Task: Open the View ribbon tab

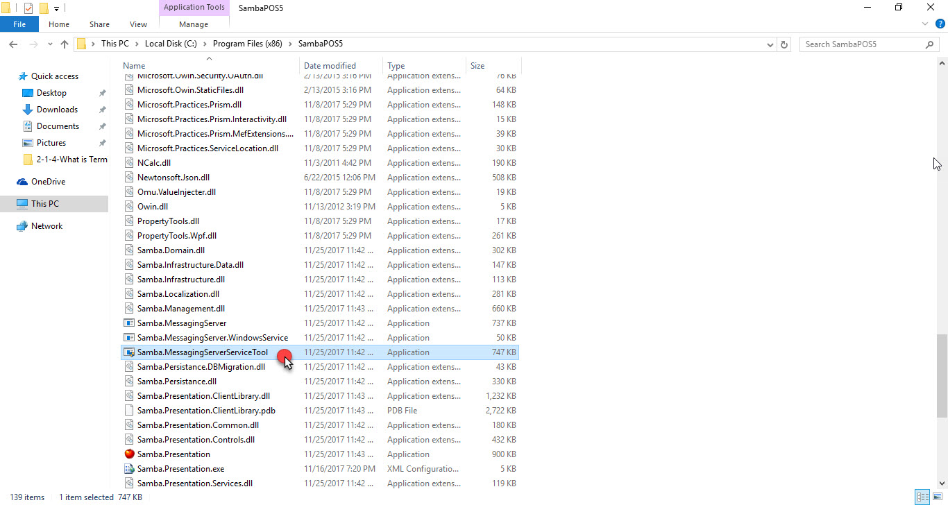Action: coord(138,24)
